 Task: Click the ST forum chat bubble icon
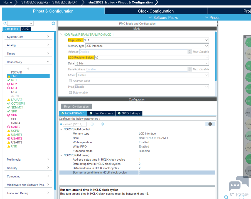click(x=239, y=184)
